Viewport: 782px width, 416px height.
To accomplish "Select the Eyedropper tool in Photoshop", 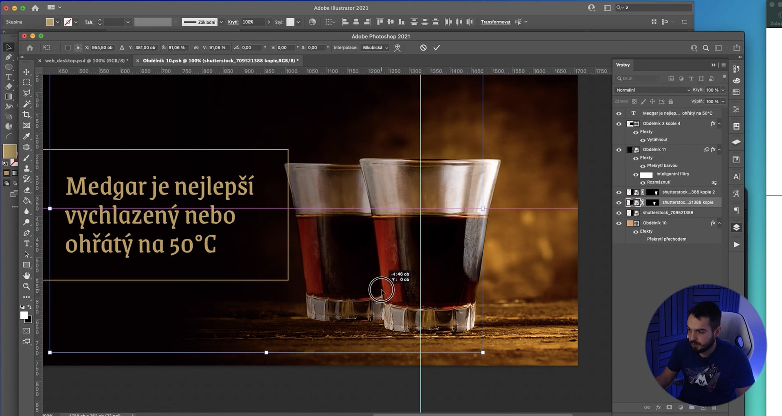I will [26, 136].
